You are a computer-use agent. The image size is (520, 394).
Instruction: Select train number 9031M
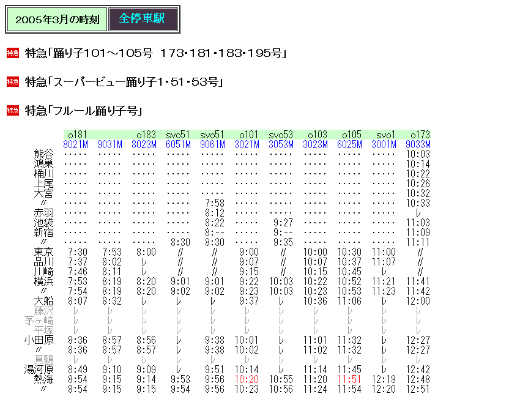point(109,144)
